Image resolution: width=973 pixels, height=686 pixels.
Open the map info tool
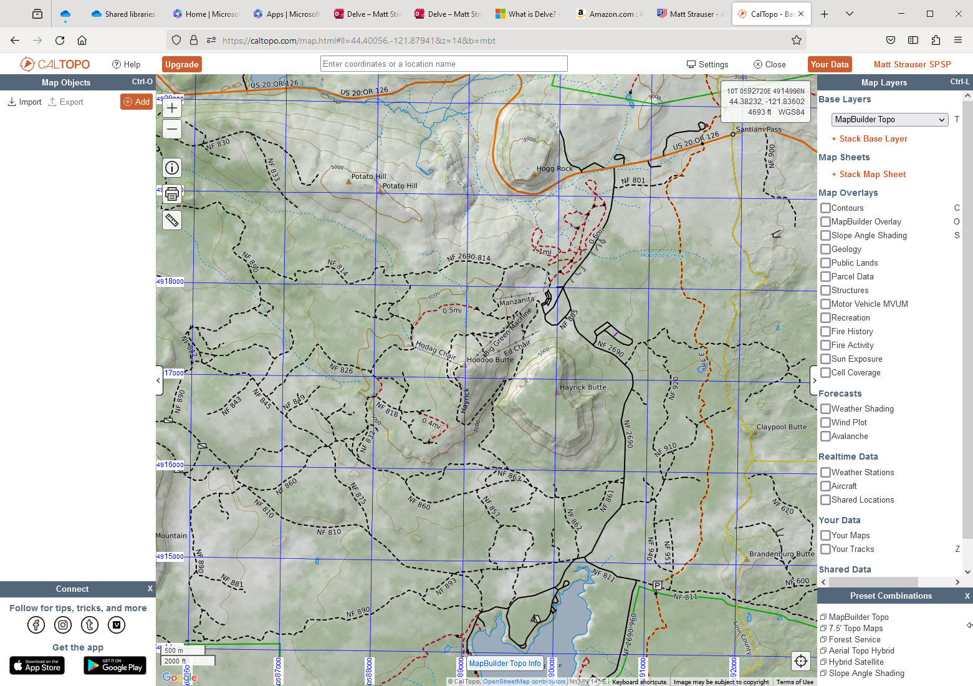171,168
